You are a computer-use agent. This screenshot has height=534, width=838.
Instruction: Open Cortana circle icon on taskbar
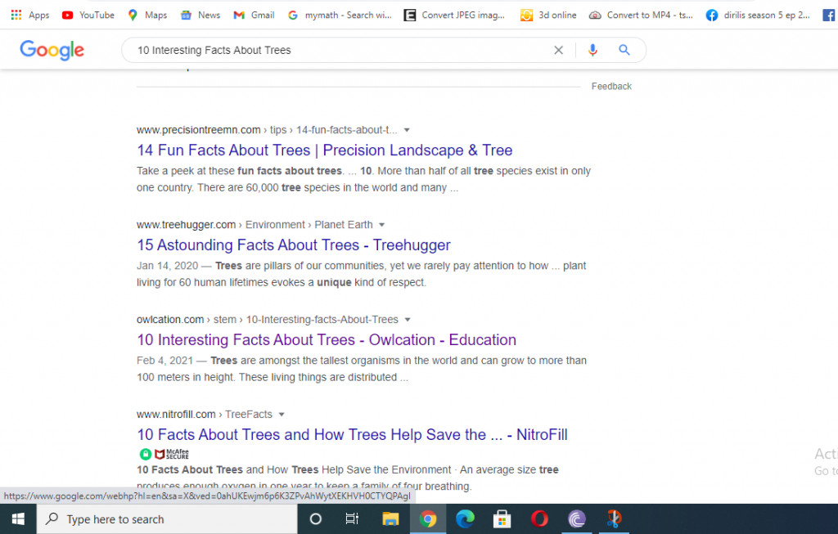[315, 519]
